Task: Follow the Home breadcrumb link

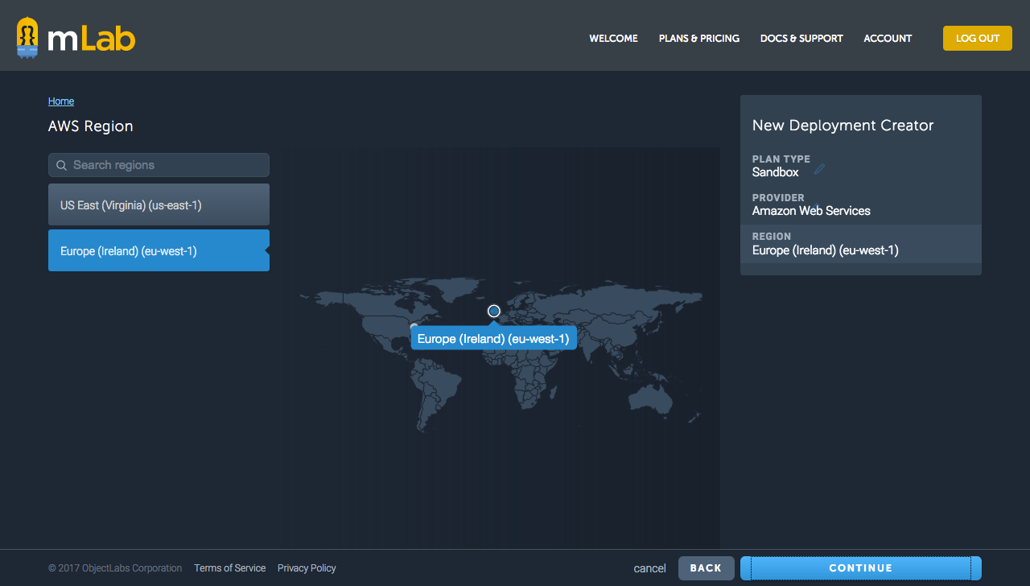Action: (x=61, y=101)
